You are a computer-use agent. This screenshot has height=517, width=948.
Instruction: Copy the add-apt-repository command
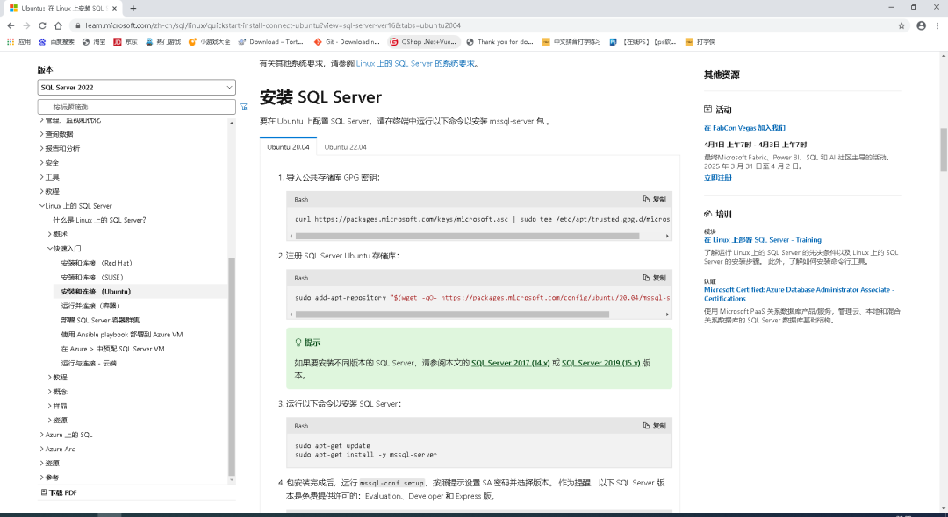[655, 278]
